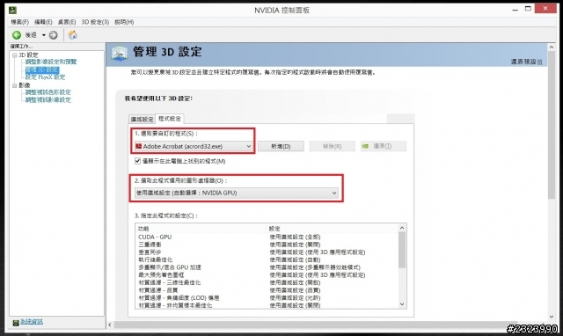
Task: Select 管理 3D 設定 in the task tree
Action: click(42, 69)
